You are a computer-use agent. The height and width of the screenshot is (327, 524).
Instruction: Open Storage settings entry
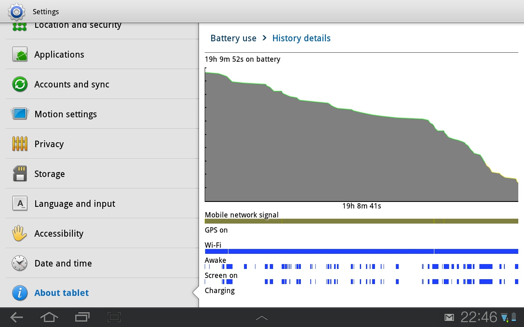(102, 174)
